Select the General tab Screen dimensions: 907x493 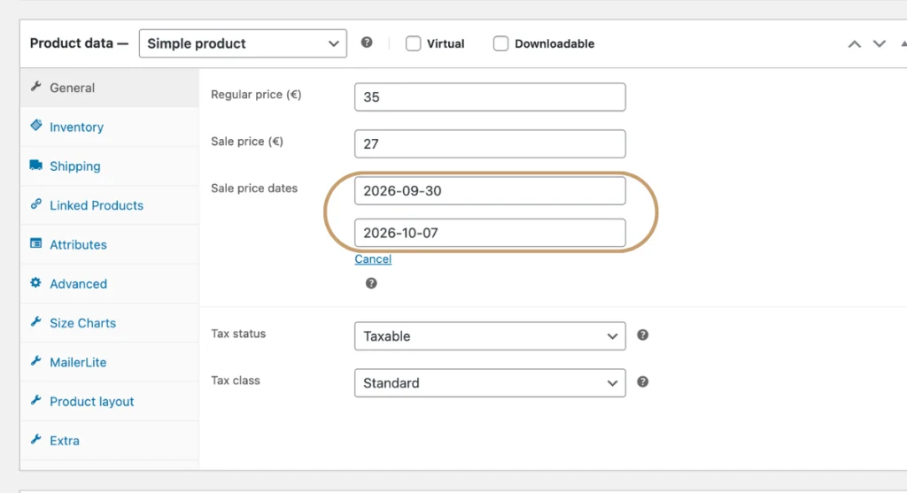109,88
